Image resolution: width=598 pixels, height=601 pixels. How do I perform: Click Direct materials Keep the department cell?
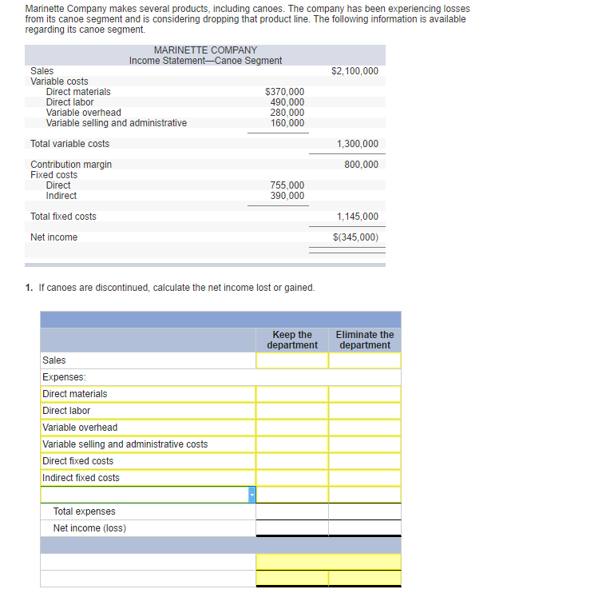[292, 394]
